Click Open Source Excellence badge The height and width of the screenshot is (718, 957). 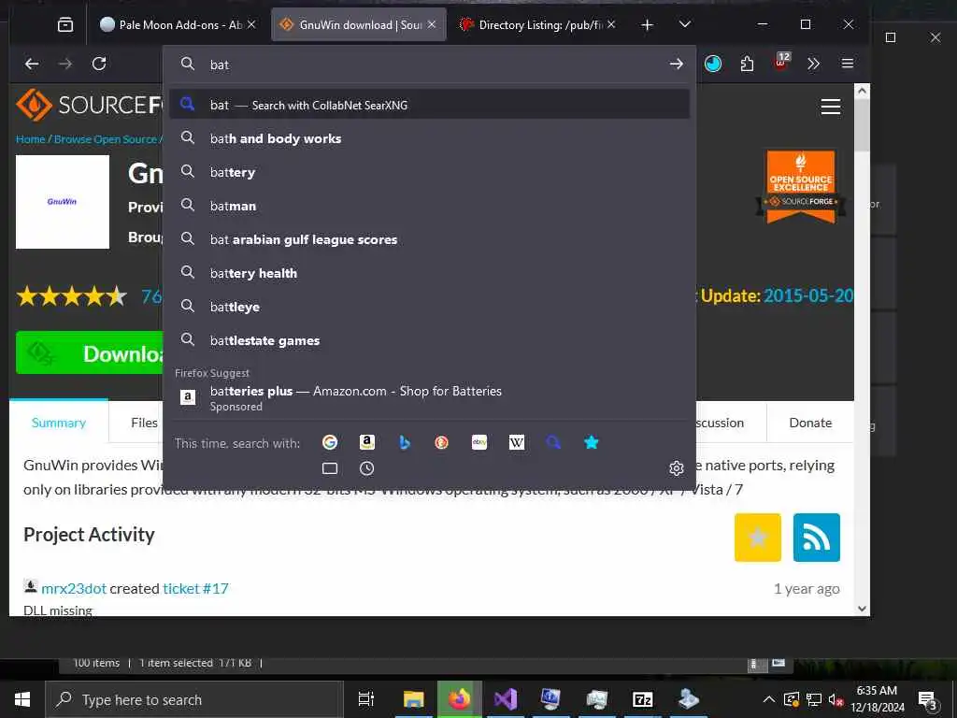coord(801,186)
